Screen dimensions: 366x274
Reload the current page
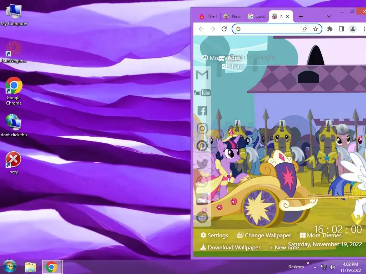coord(224,29)
